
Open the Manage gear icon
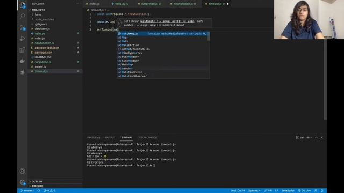pos(23,182)
